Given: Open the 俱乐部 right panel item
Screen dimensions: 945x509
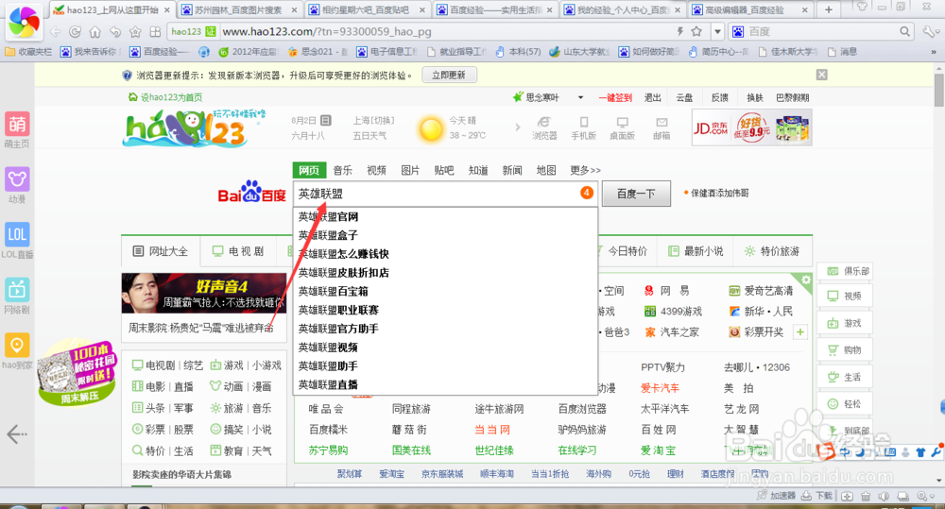Looking at the screenshot, I should pos(844,271).
